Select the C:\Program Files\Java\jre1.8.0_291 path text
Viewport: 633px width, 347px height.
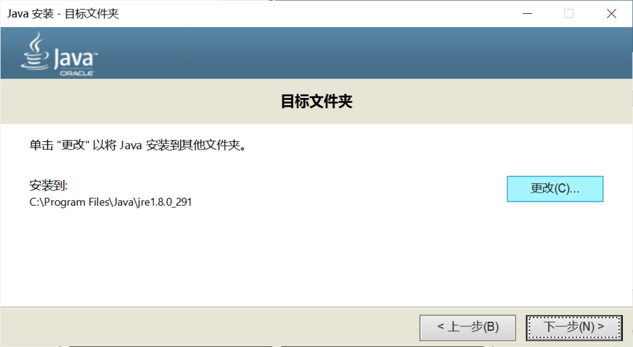click(x=111, y=202)
